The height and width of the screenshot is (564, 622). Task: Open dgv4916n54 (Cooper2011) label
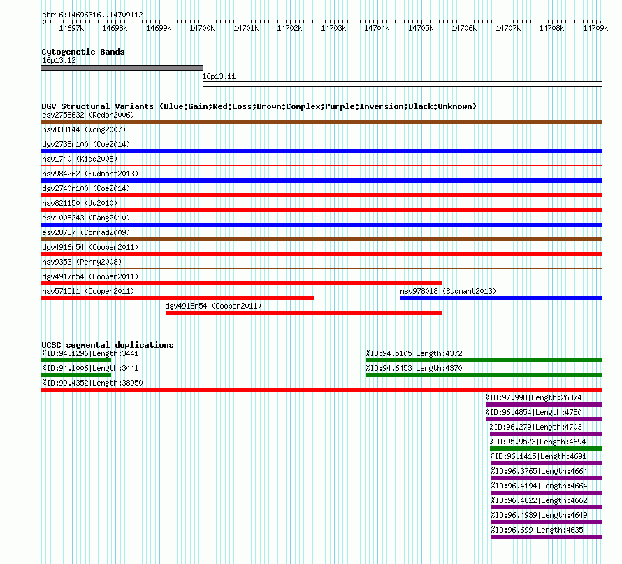[x=90, y=248]
